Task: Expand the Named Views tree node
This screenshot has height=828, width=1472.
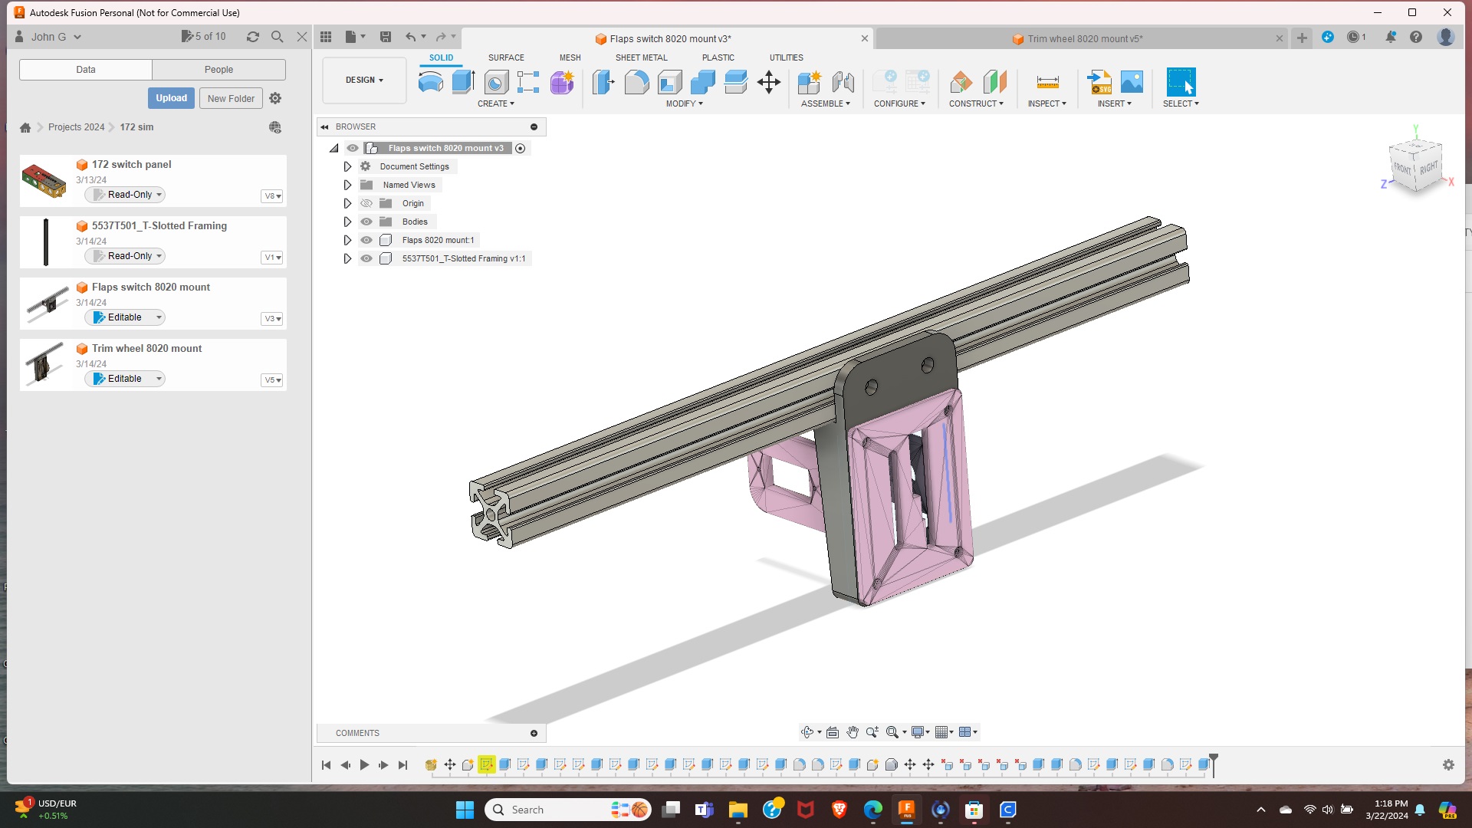Action: pyautogui.click(x=347, y=185)
